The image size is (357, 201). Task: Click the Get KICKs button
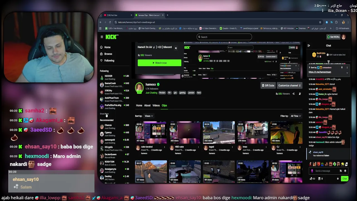point(333,37)
